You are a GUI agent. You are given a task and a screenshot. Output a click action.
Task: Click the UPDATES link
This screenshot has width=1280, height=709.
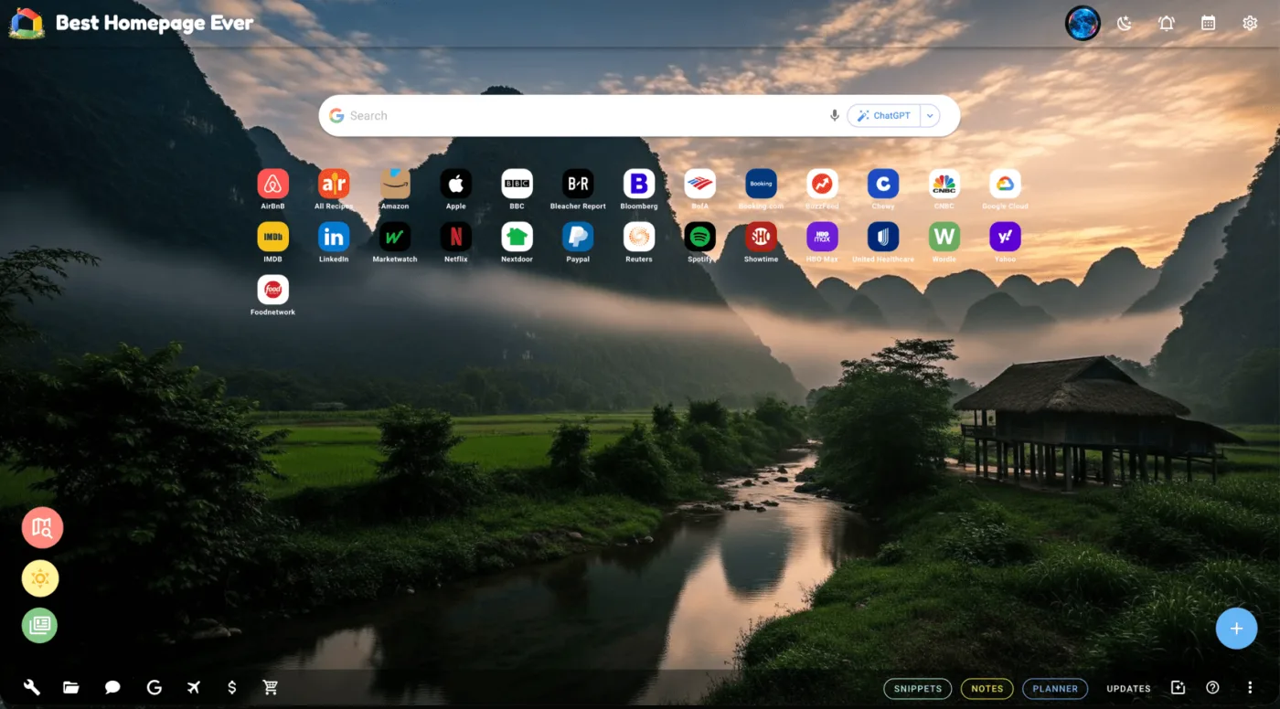click(1128, 689)
